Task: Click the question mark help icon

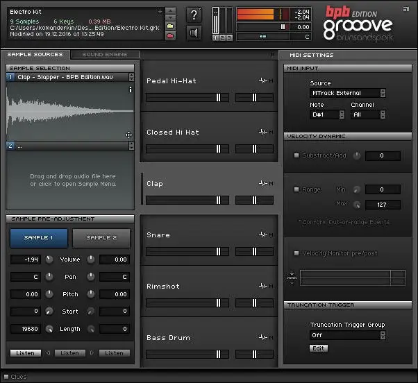Action: (x=195, y=15)
